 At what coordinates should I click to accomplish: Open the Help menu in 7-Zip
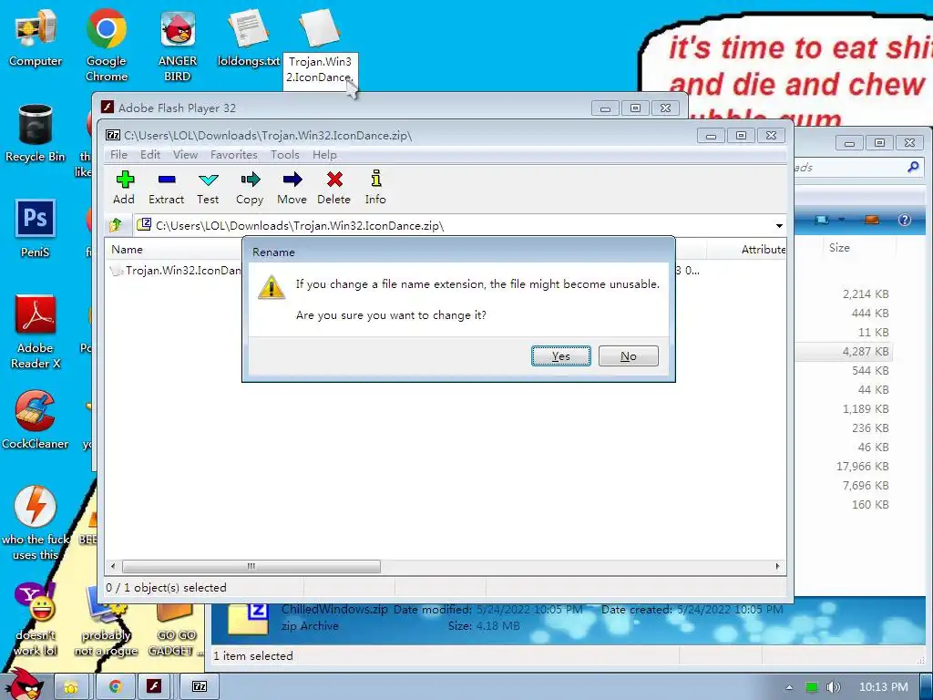(x=324, y=155)
